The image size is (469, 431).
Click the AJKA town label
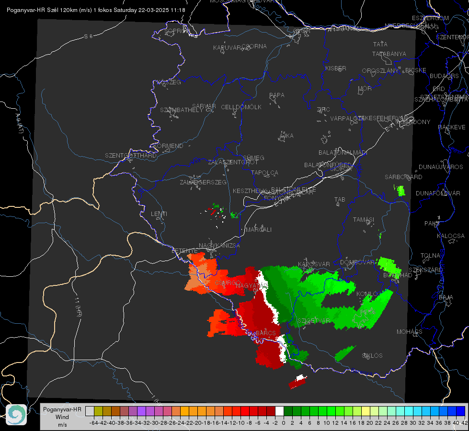[286, 136]
